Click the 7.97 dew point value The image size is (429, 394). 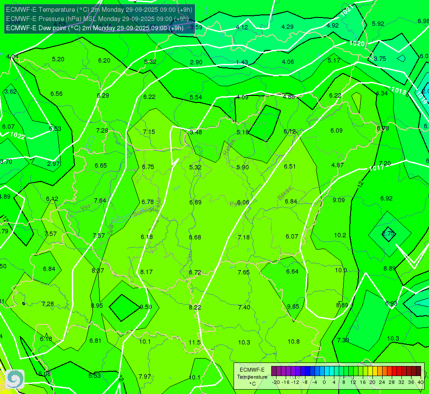tap(145, 376)
